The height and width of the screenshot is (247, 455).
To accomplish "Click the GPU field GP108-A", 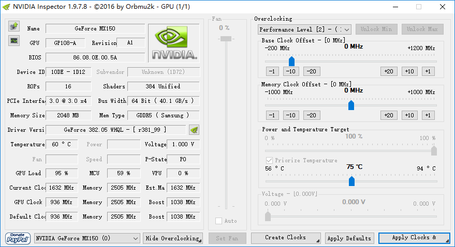I will 65,43.
